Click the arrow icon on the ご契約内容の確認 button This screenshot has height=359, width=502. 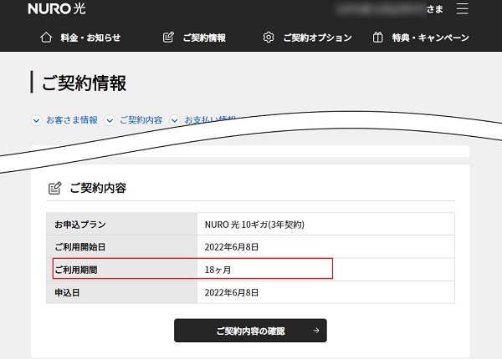click(x=316, y=331)
